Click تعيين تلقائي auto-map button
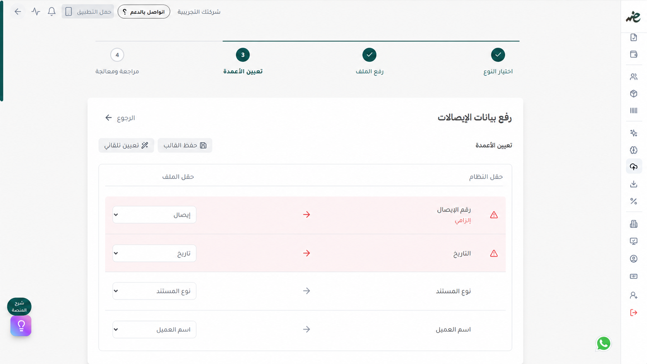Viewport: 647px width, 364px height. click(x=126, y=145)
